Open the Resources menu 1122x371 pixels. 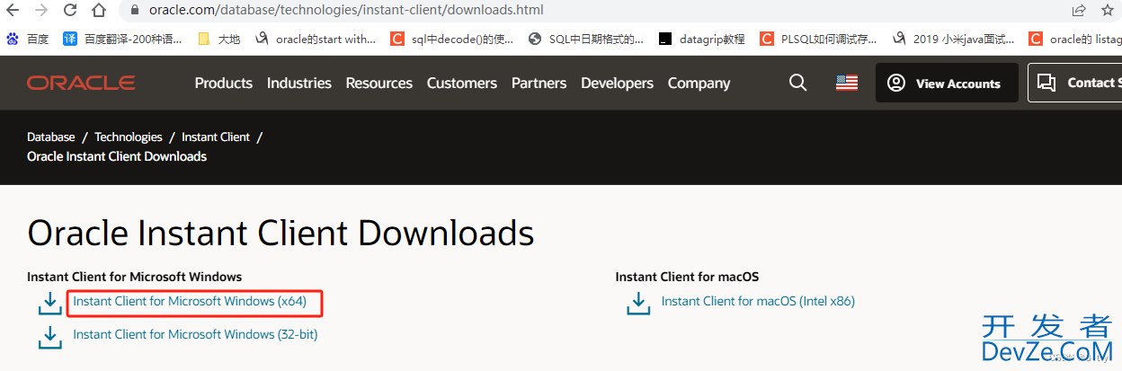[x=379, y=83]
